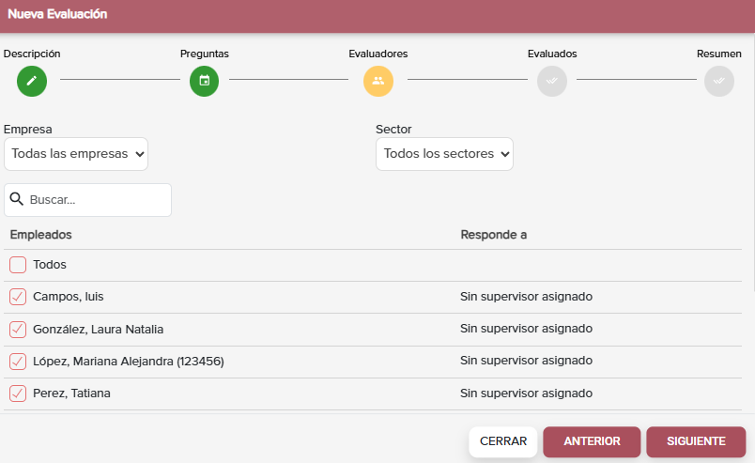Image resolution: width=755 pixels, height=463 pixels.
Task: Go to the Resumen step label
Action: [x=719, y=54]
